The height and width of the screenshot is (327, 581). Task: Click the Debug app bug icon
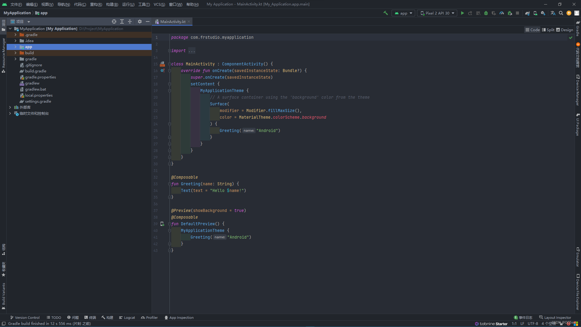tap(486, 13)
